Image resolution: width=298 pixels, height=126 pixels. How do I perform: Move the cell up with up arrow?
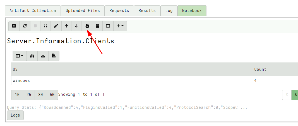(x=66, y=26)
